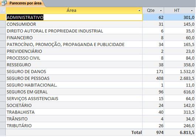Click the FINANCEIRO area cell

tap(74, 38)
